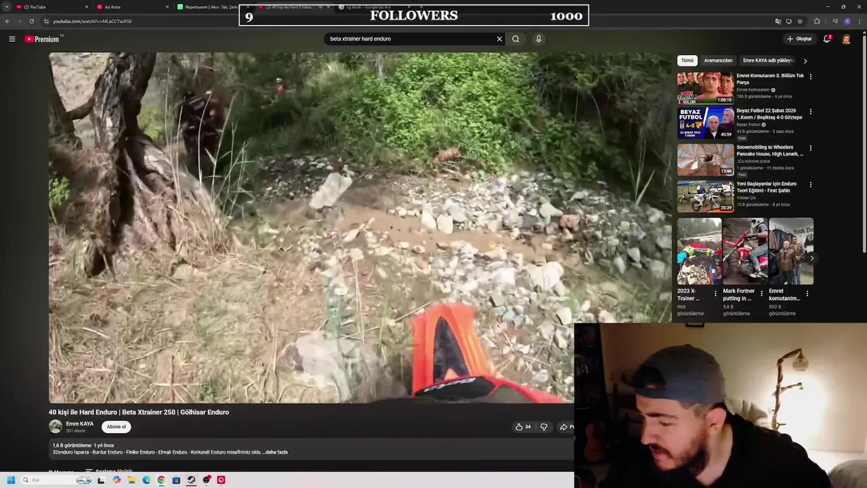Open the browser extensions puzzle icon
Image resolution: width=867 pixels, height=488 pixels.
(817, 21)
